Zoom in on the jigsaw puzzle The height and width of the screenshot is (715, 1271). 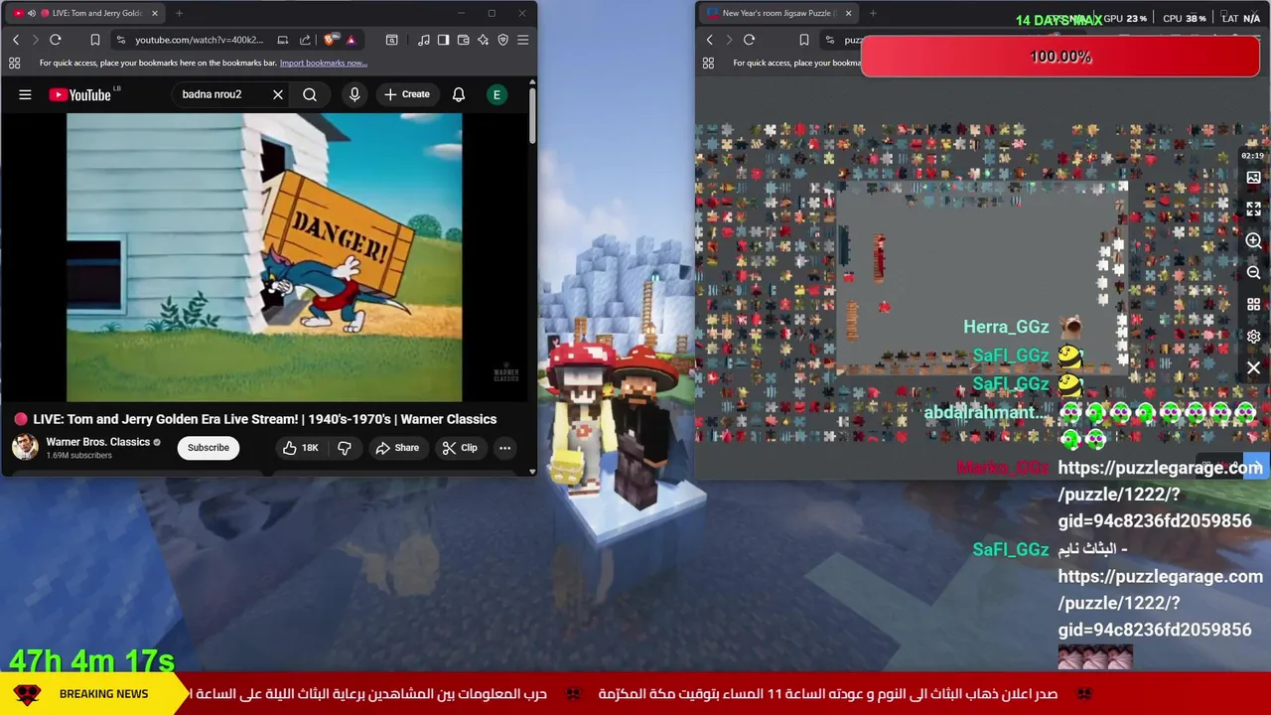tap(1253, 241)
